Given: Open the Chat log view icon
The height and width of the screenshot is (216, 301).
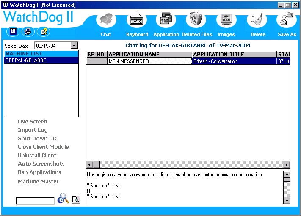Looking at the screenshot, I should pos(106,19).
